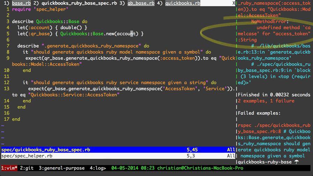This screenshot has width=313, height=176.
Task: Select the quickbooks_ruby_base_spec.rb vim tab
Action: tap(79, 3)
